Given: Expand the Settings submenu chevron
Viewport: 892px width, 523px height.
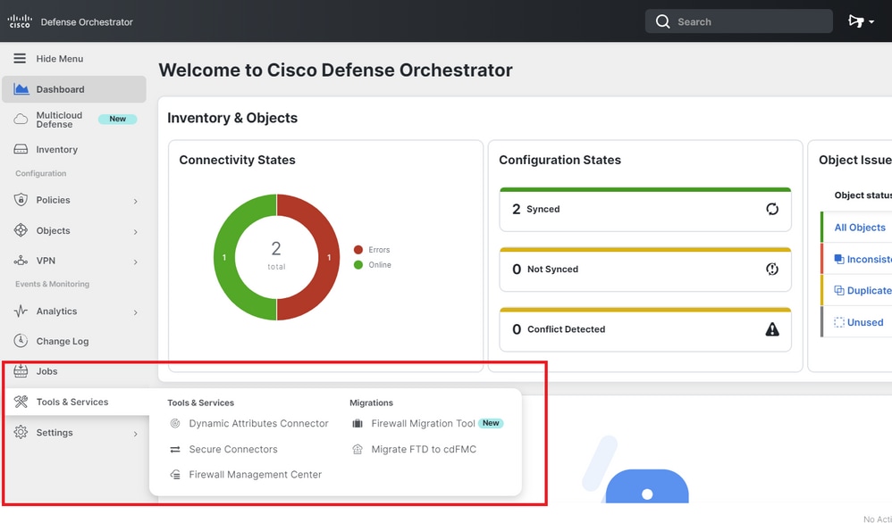Looking at the screenshot, I should coord(135,434).
